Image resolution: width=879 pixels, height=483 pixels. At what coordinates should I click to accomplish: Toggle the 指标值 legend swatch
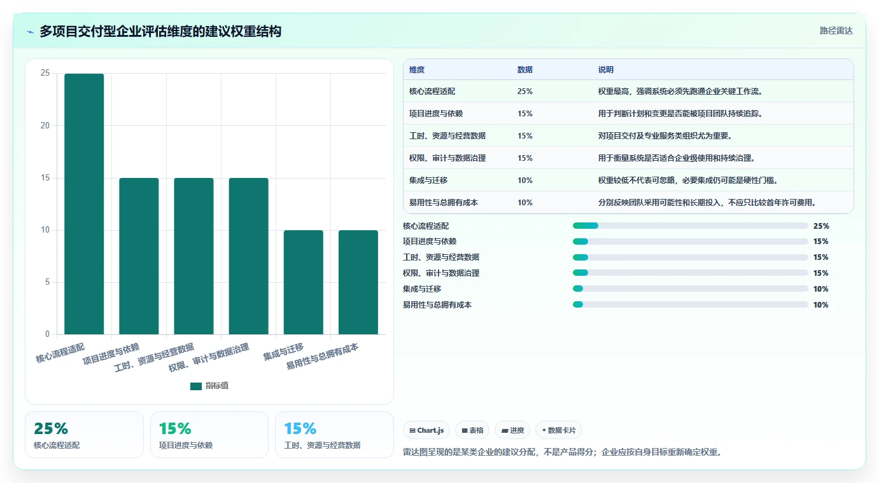click(196, 386)
